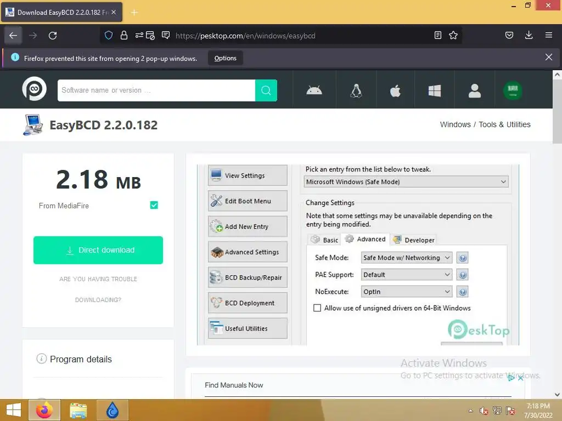The width and height of the screenshot is (562, 421).
Task: Click the scrollbar down arrow
Action: pyautogui.click(x=557, y=395)
